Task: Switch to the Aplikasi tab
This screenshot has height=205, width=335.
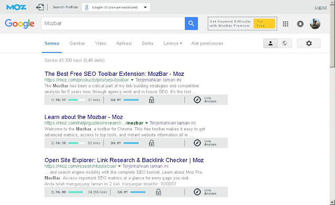Action: (x=124, y=43)
